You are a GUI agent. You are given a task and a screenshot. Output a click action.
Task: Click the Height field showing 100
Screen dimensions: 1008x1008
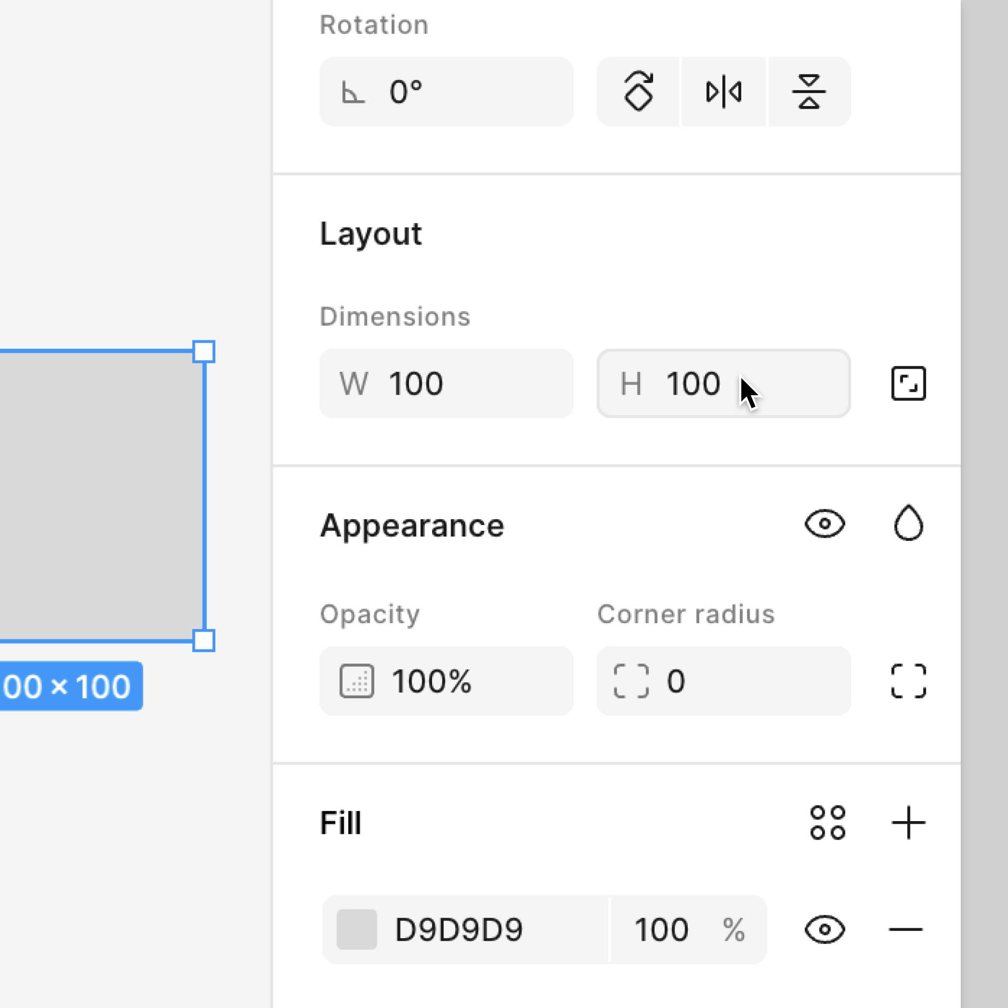coord(723,383)
